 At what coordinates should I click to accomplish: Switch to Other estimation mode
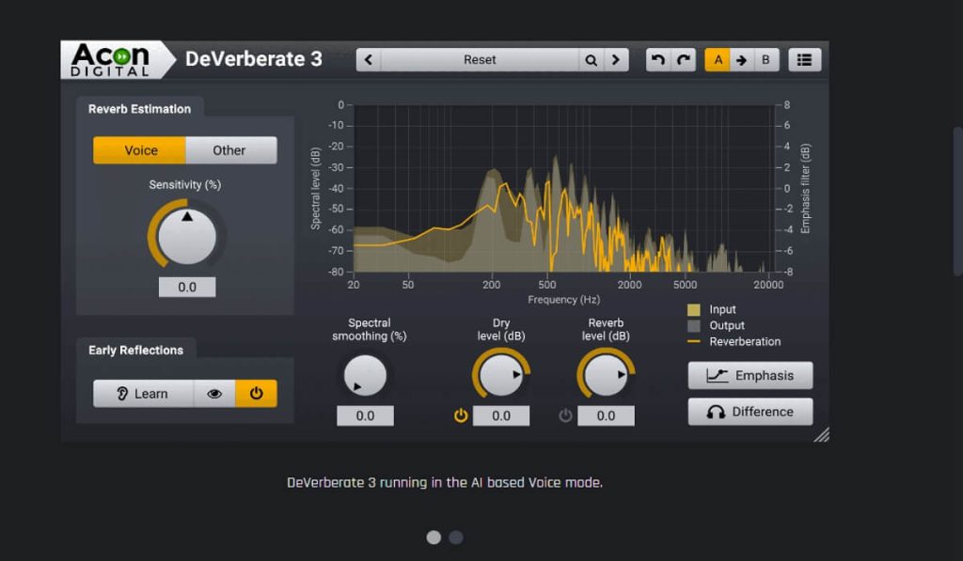tap(229, 150)
